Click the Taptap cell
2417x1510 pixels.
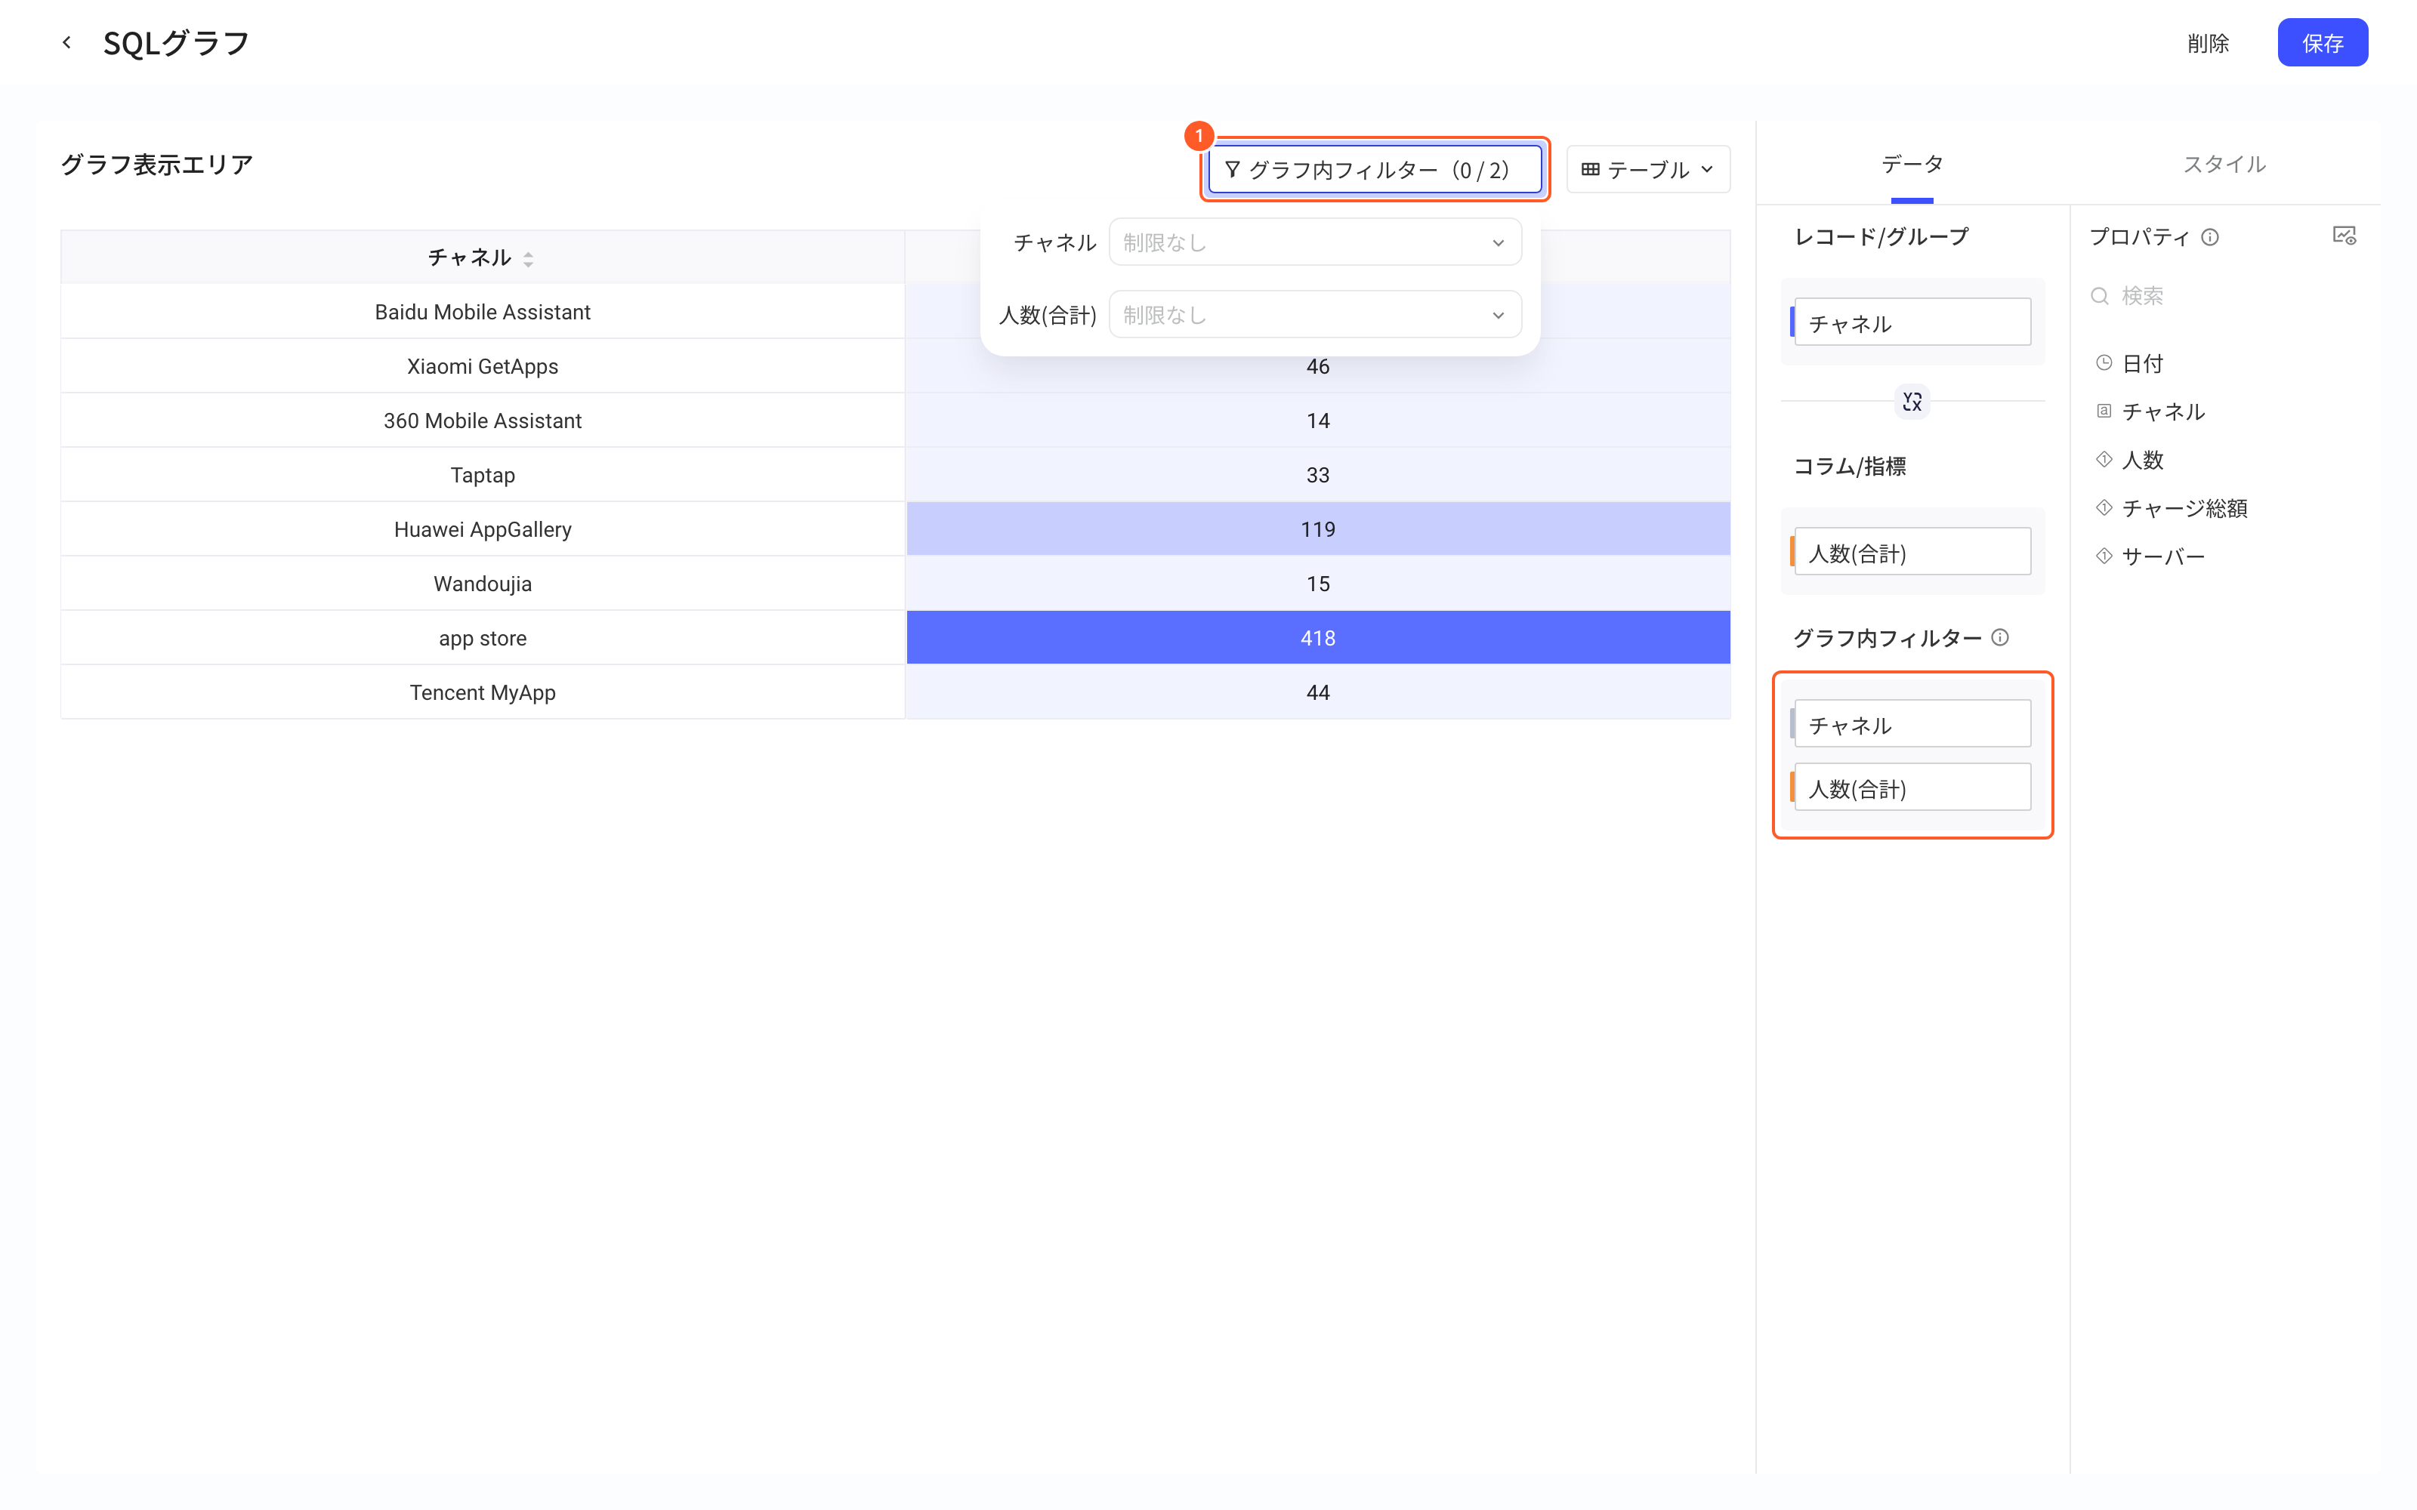click(483, 476)
